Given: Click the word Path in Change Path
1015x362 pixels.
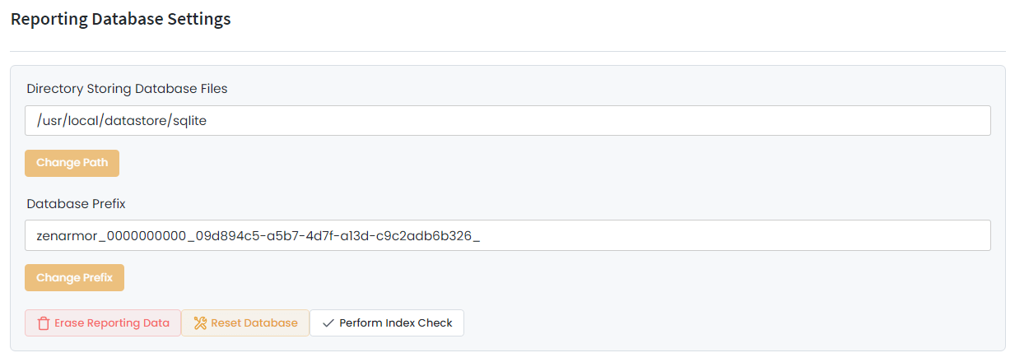Looking at the screenshot, I should click(95, 163).
